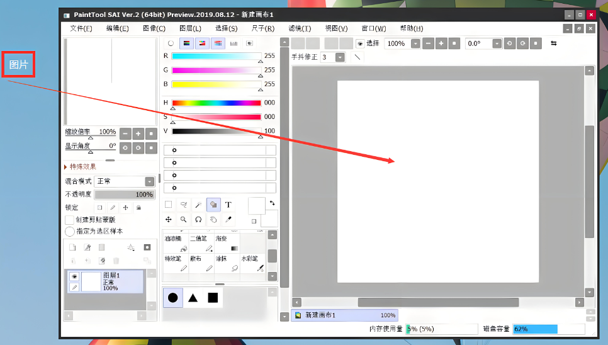This screenshot has height=345, width=608.
Task: Toggle color wheel panel display
Action: point(171,43)
